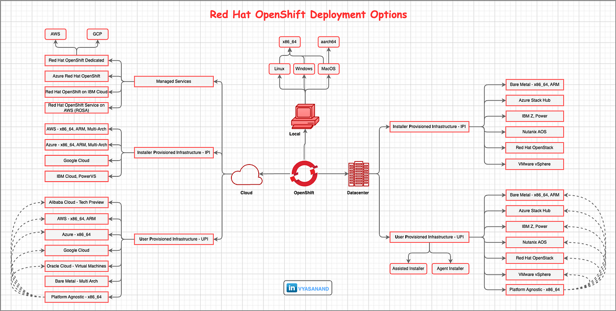Select the Managed Services box
Screen dimensions: 616x311
[x=173, y=81]
